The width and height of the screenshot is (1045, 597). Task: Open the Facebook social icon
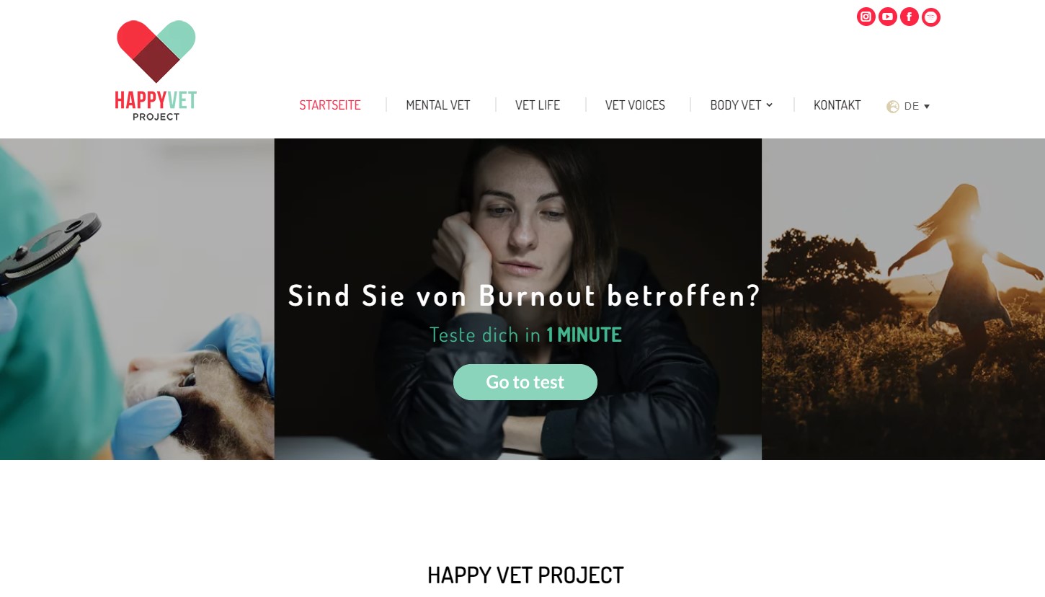click(909, 17)
